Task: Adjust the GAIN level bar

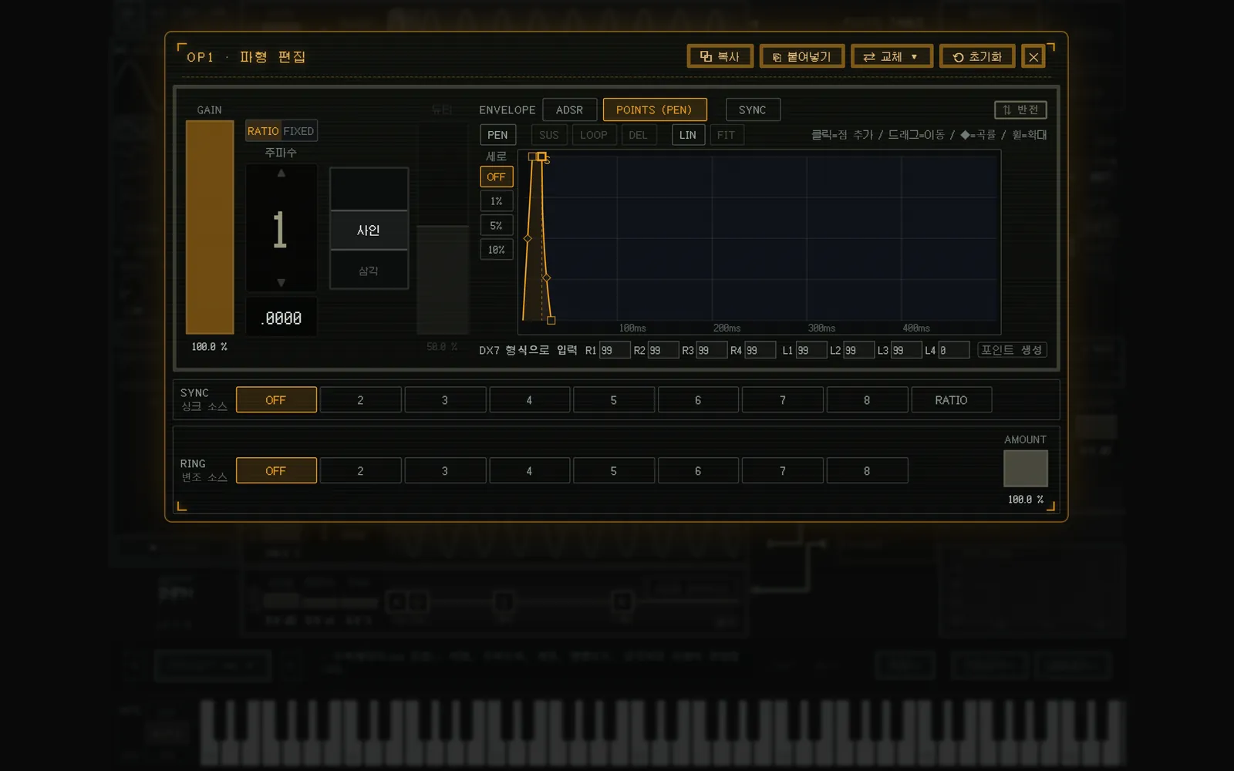Action: pos(210,227)
